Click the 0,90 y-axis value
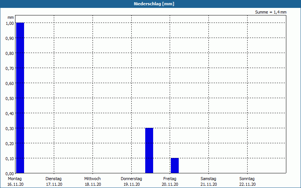The height and width of the screenshot is (188, 301). 10,38
